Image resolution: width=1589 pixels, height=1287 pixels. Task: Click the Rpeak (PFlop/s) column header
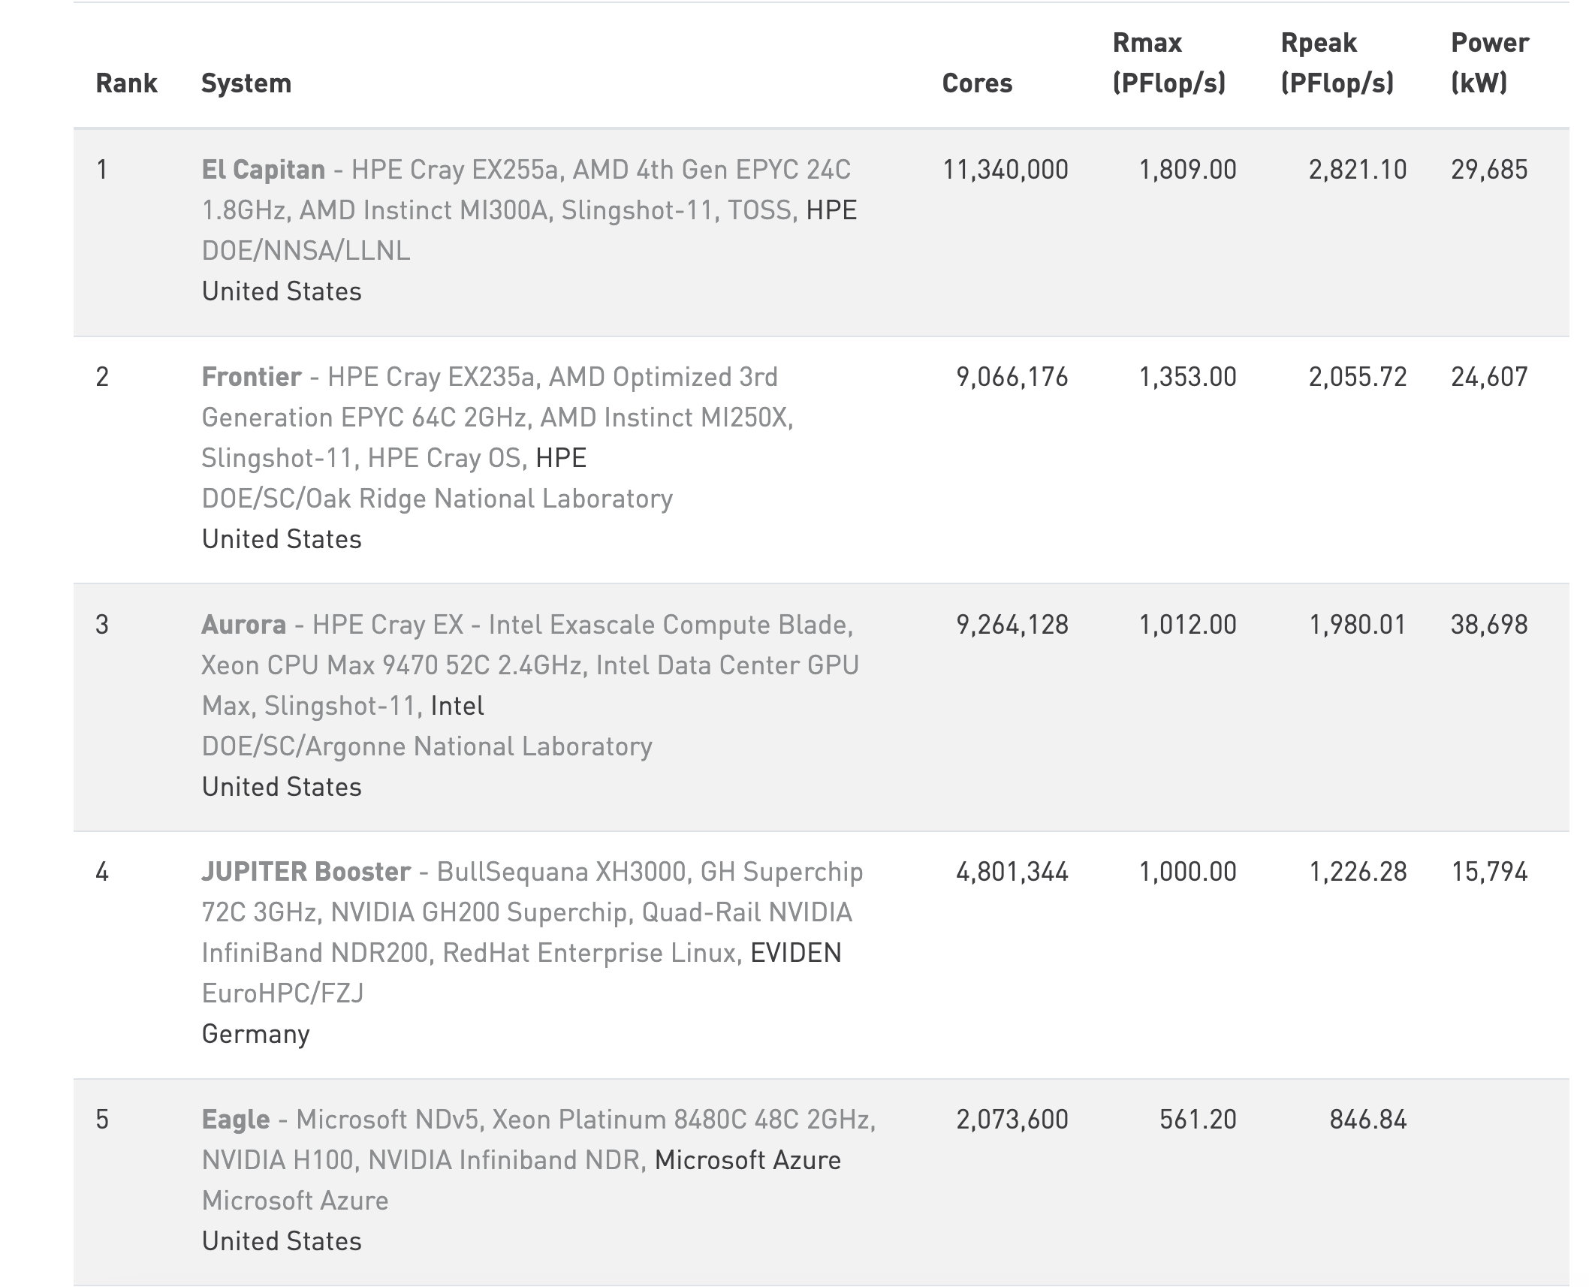(1337, 63)
